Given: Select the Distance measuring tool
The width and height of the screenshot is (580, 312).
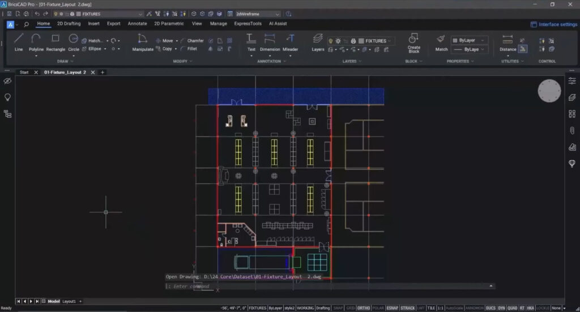Looking at the screenshot, I should click(507, 42).
